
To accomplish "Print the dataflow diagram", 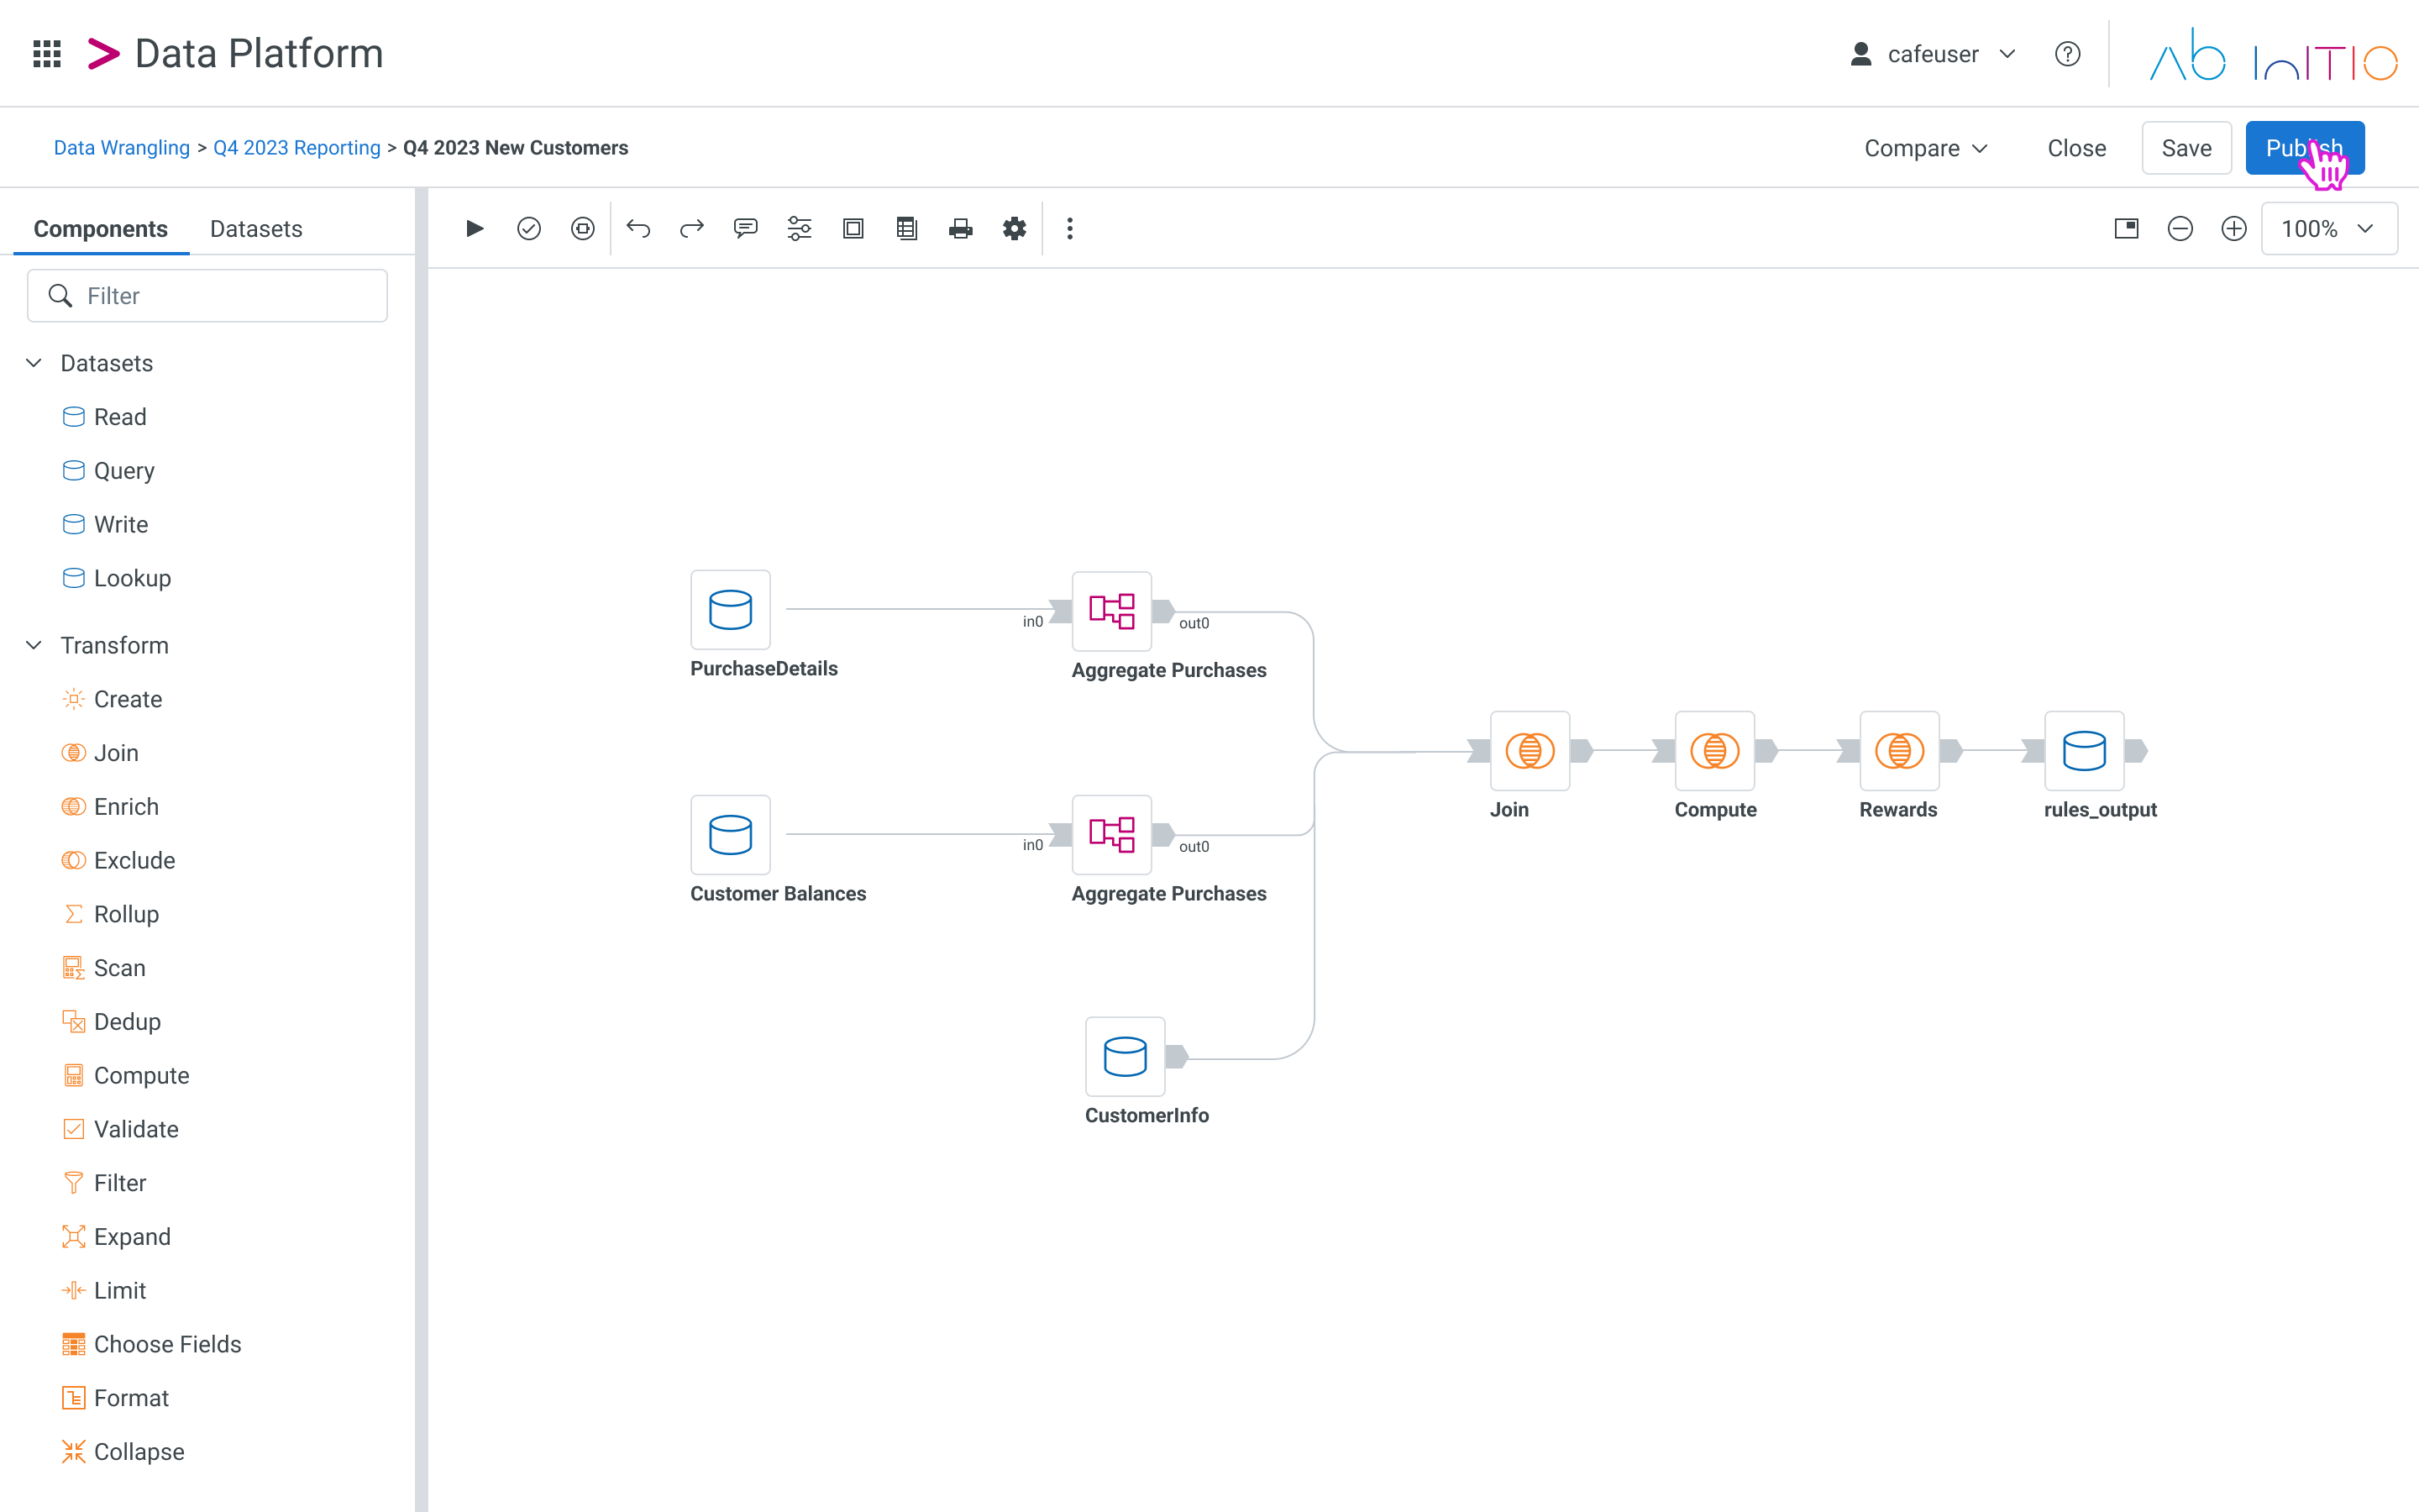I will tap(961, 229).
